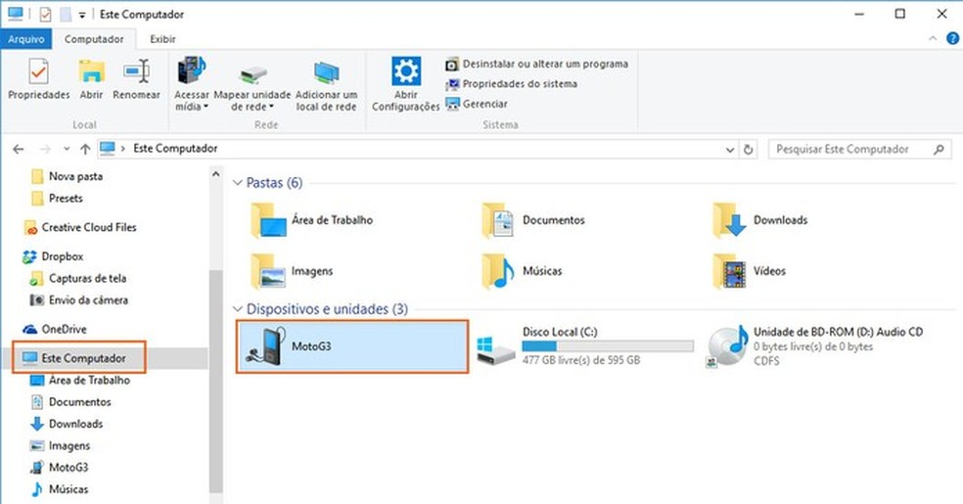This screenshot has width=963, height=504.
Task: Select the Disco Local (C:) drive
Action: pos(585,346)
